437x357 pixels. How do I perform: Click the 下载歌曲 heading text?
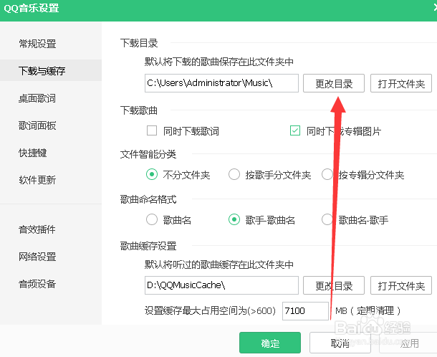tap(139, 110)
